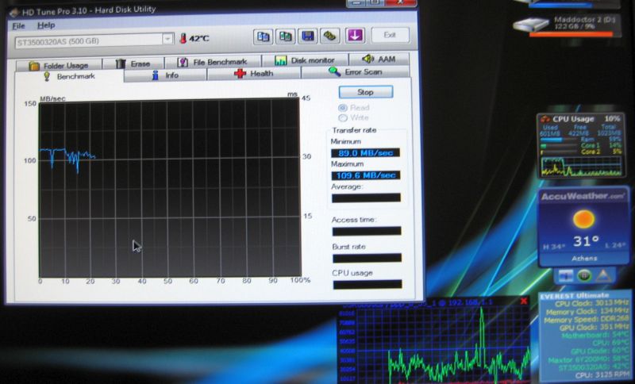Click the Minimum 89.0 MB/sec value

tap(365, 153)
